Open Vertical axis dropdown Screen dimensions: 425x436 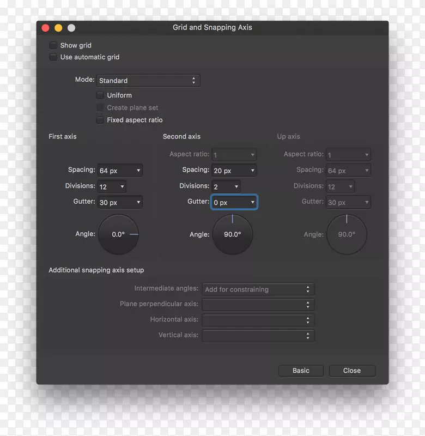258,336
